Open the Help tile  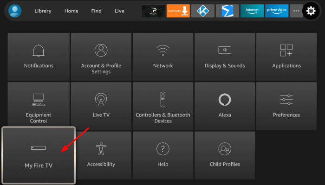pos(163,155)
